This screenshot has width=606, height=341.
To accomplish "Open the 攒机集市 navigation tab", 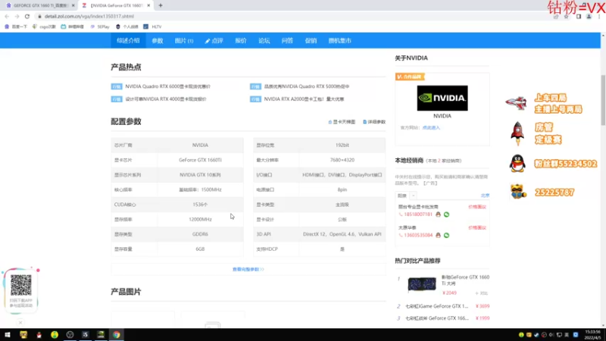I will point(339,41).
